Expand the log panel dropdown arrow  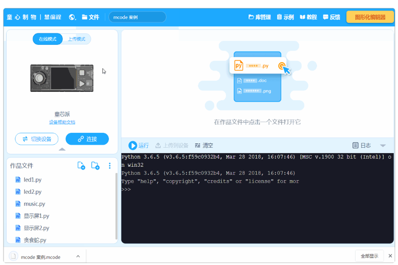[x=383, y=146]
